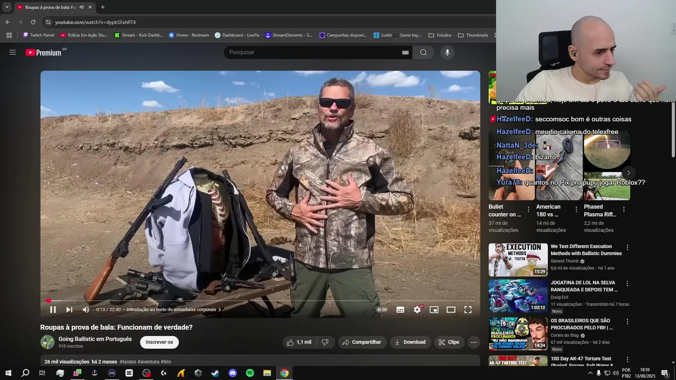This screenshot has height=380, width=676.
Task: Open the Going Ballistic em Português channel
Action: tap(95, 339)
